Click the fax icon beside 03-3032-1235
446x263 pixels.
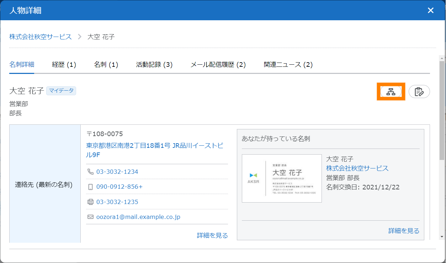pos(90,202)
